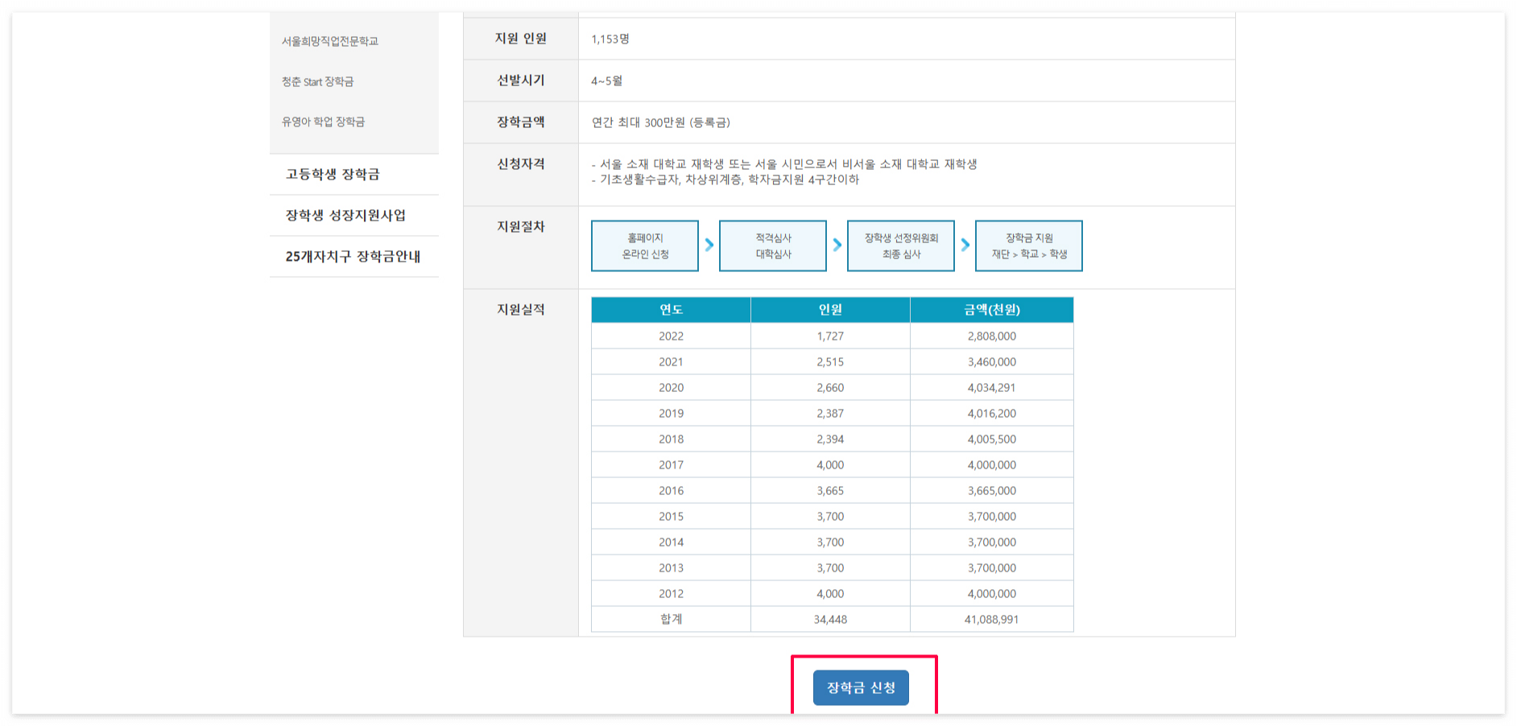Image resolution: width=1517 pixels, height=726 pixels.
Task: Open the 장학생 성장지원사업 menu item
Action: pyautogui.click(x=346, y=215)
